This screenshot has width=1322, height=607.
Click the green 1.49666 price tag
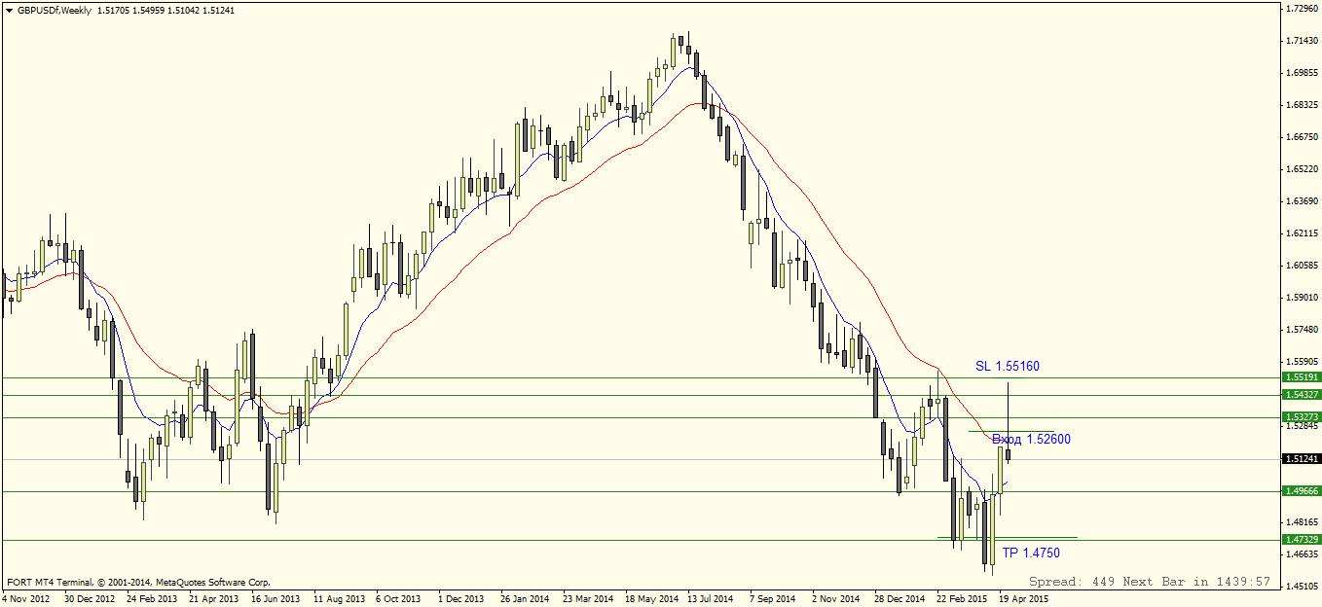(x=1302, y=492)
